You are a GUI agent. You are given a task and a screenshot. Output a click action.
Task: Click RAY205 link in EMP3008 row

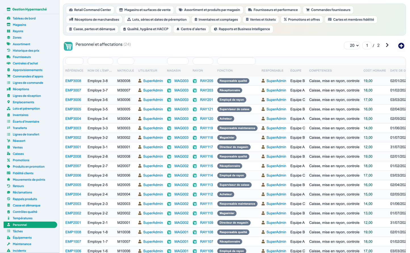[x=207, y=81]
